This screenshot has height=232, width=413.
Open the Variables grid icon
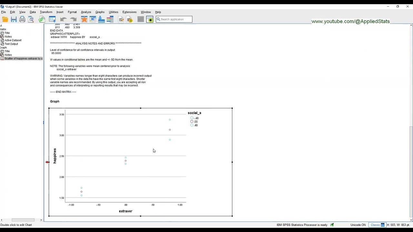(x=110, y=19)
